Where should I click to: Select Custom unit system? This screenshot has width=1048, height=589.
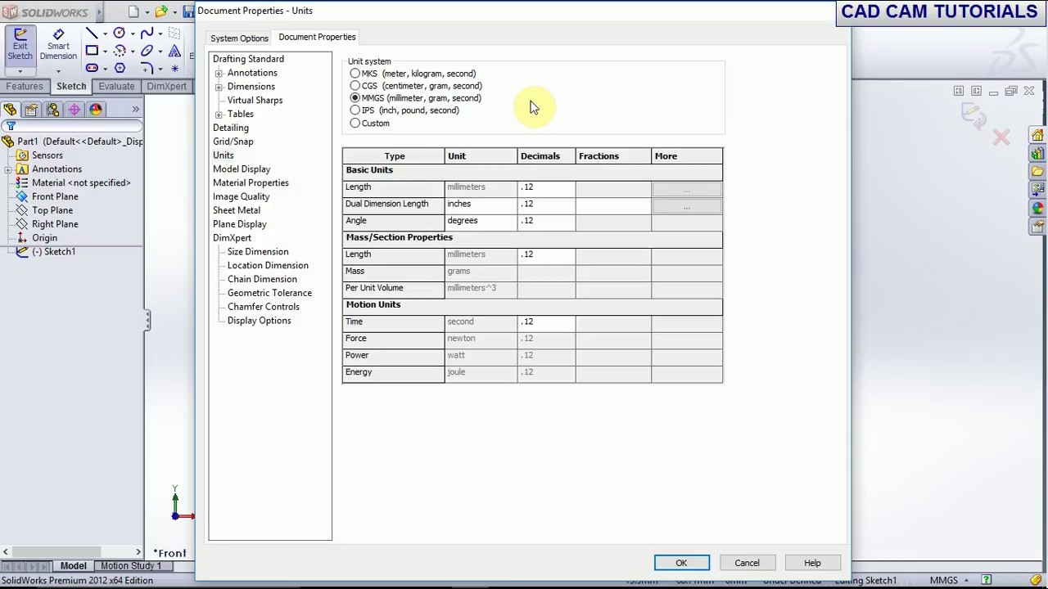tap(355, 124)
